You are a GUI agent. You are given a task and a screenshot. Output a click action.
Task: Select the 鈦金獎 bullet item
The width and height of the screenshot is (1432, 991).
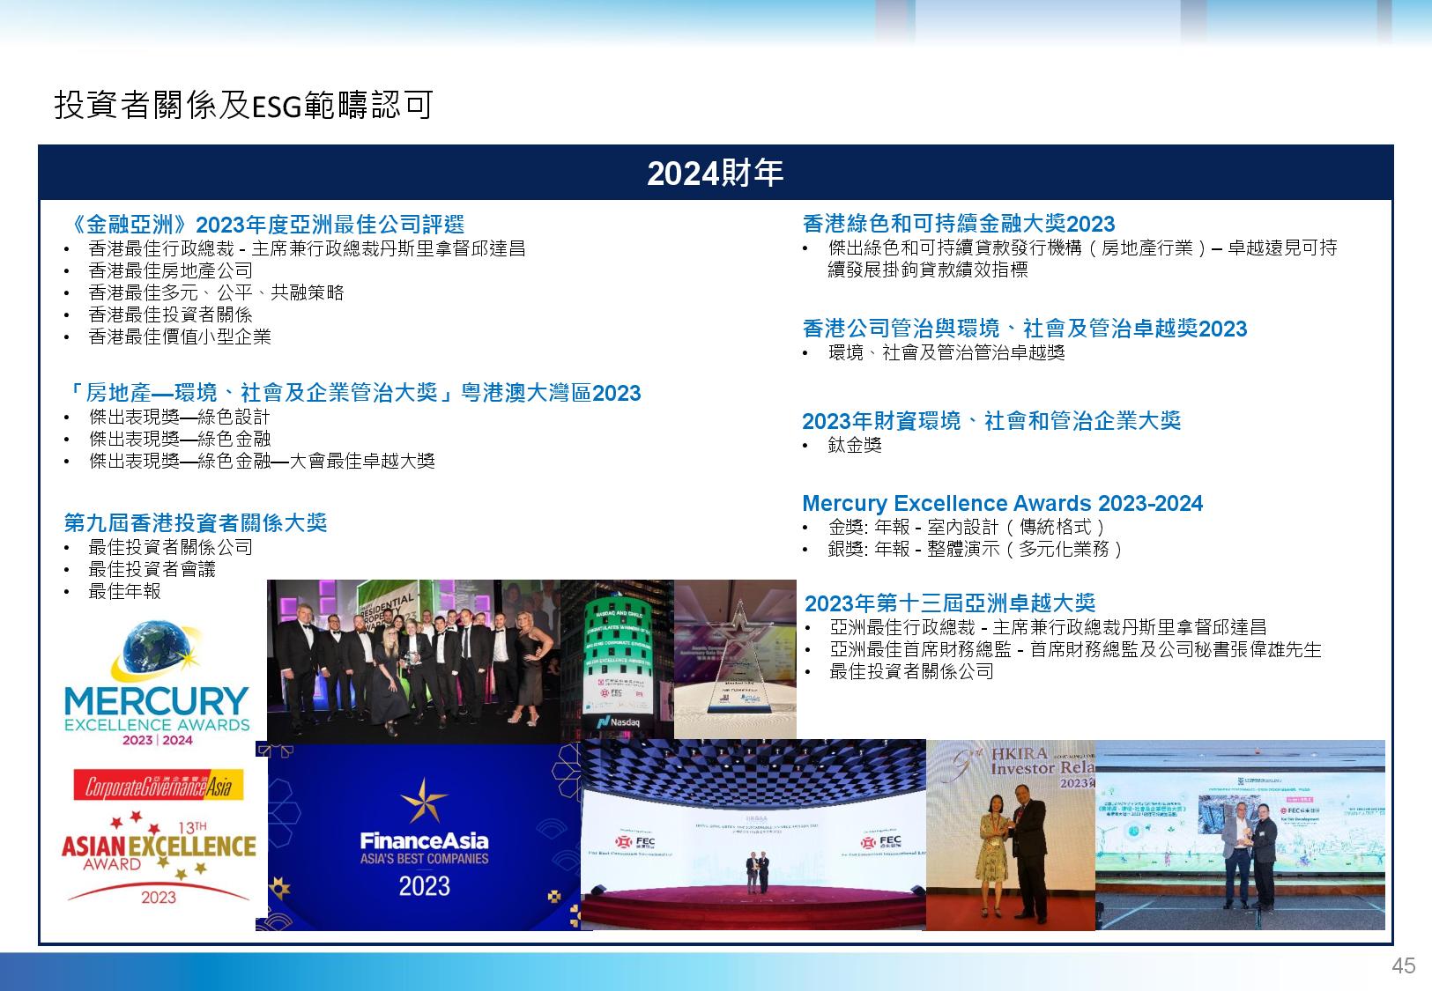click(855, 446)
